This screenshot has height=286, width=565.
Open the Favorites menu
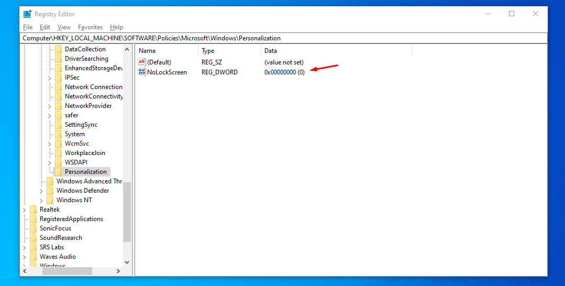click(x=90, y=27)
